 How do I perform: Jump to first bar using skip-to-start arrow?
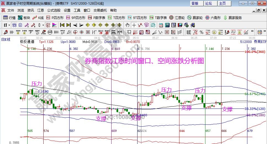pos(62,25)
